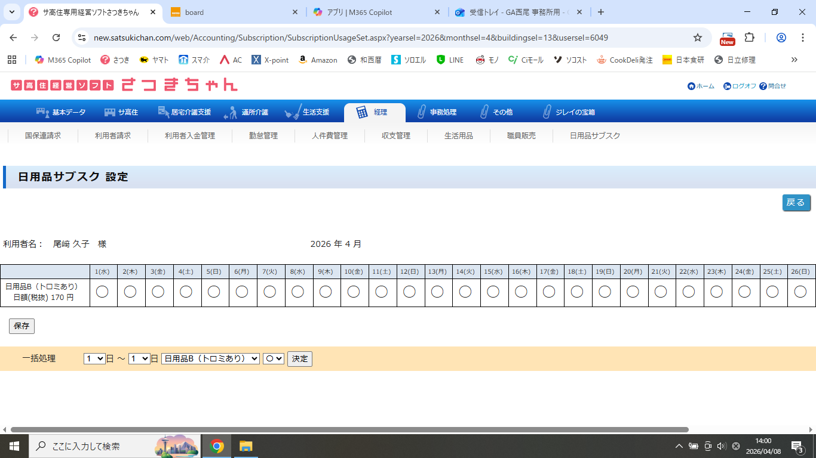Click the ログオフ logoff icon
The width and height of the screenshot is (816, 458).
tap(727, 86)
